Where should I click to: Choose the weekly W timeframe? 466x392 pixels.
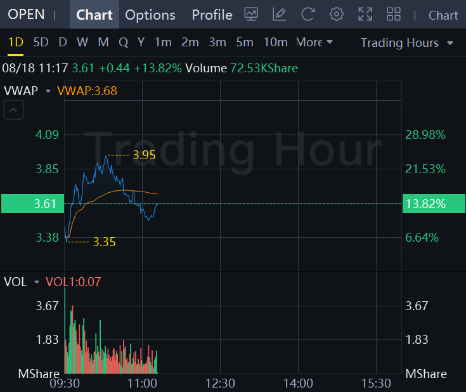[x=82, y=42]
